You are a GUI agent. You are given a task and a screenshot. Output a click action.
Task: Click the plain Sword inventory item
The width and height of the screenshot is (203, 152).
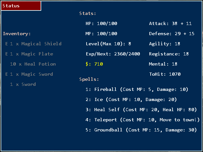point(23,84)
